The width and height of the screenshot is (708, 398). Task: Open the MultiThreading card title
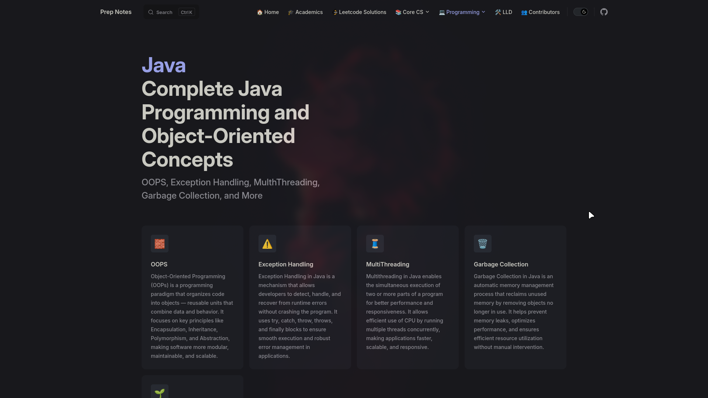coord(388,264)
